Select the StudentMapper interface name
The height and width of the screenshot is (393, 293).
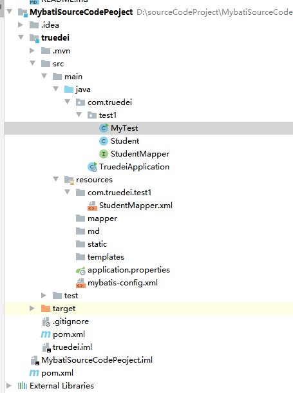[140, 154]
